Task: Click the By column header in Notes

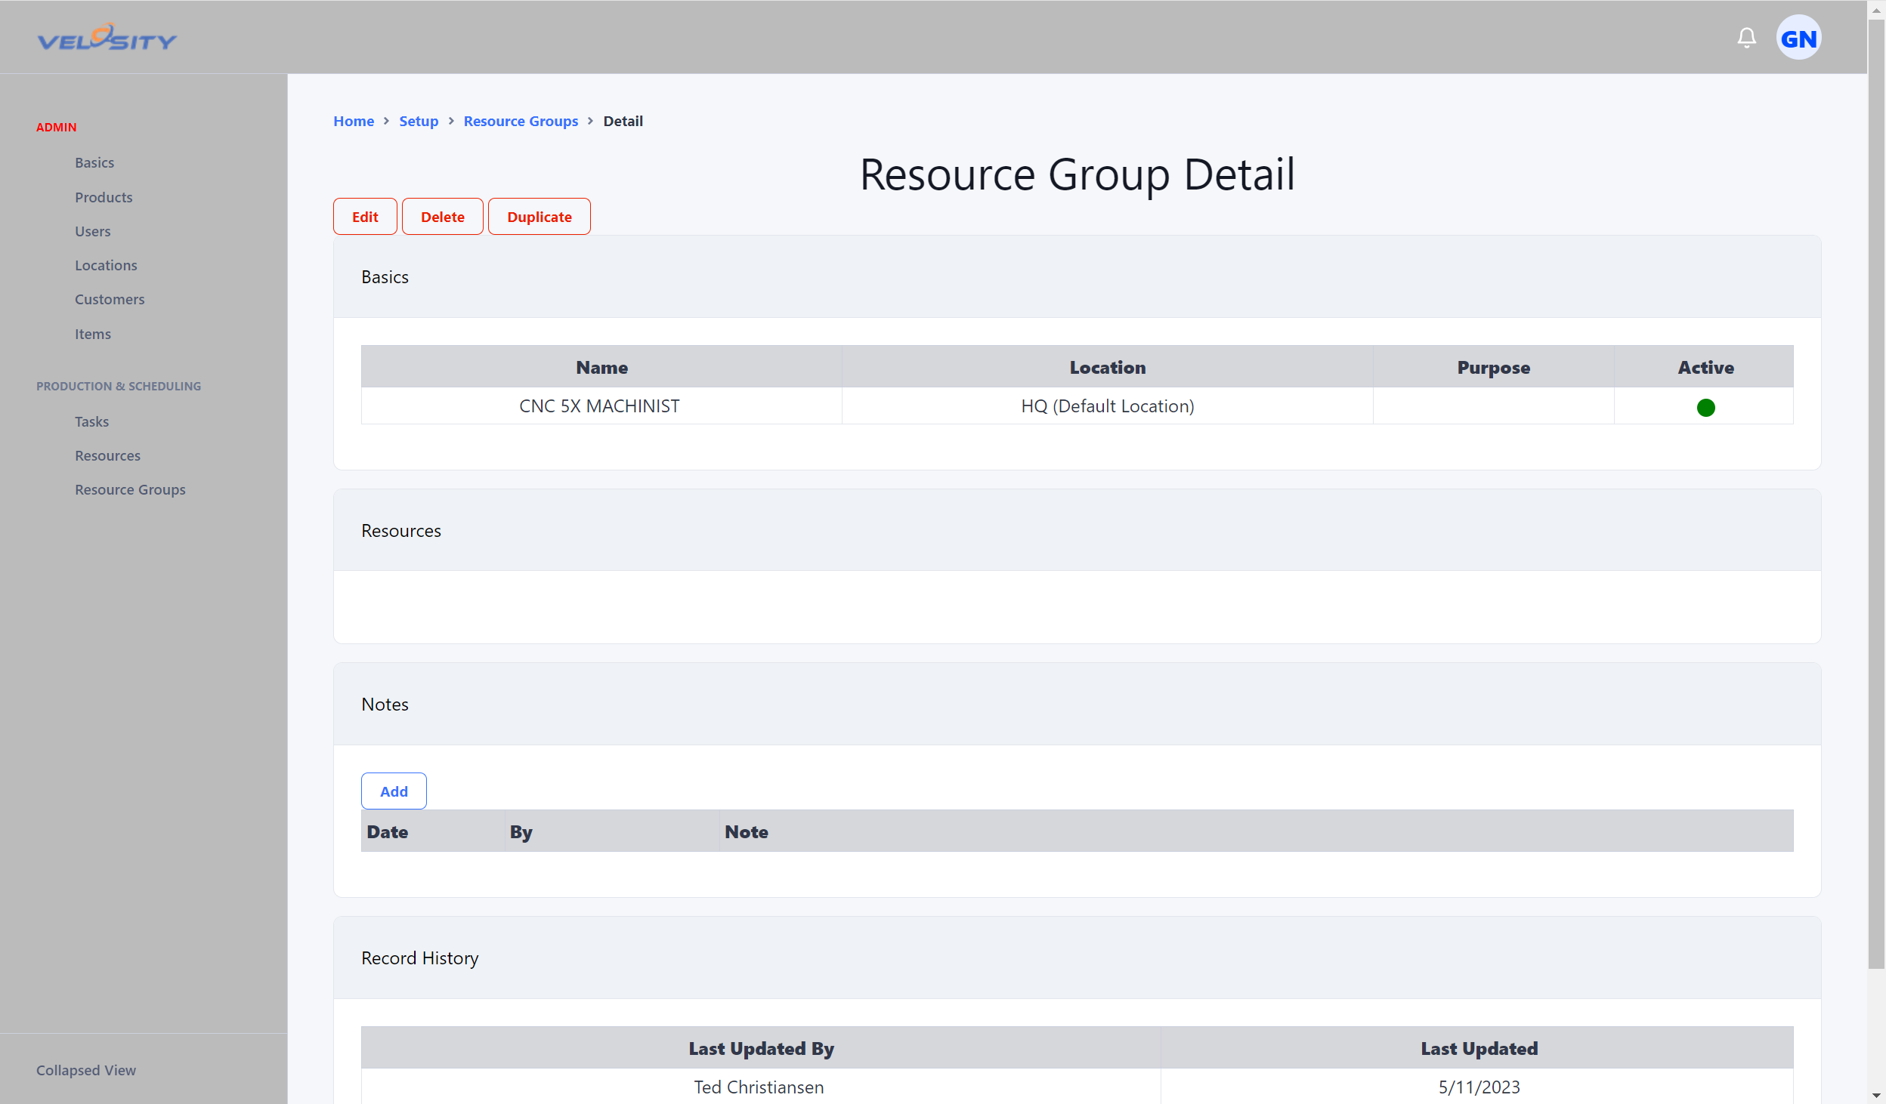Action: (612, 831)
